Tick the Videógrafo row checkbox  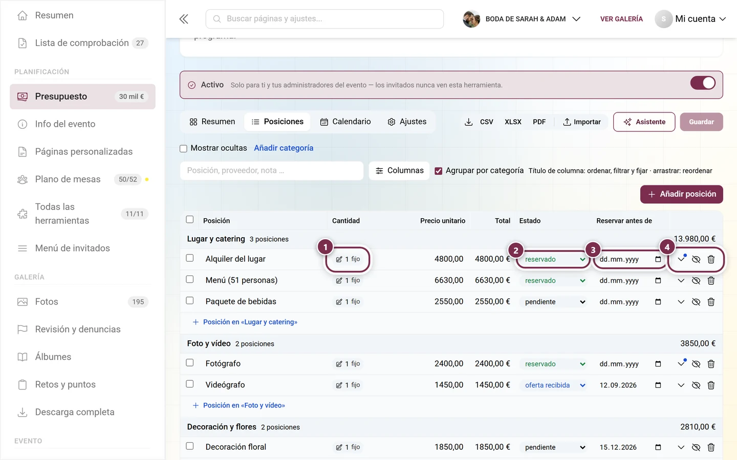(x=190, y=384)
